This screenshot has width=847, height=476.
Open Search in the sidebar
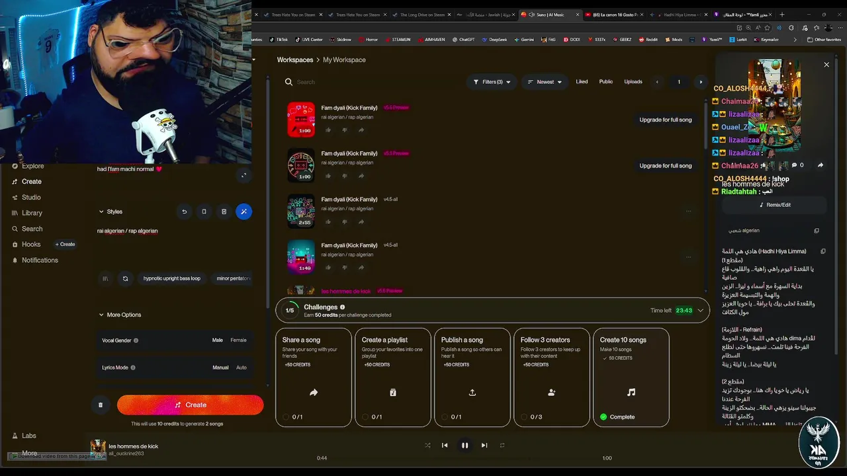27,229
